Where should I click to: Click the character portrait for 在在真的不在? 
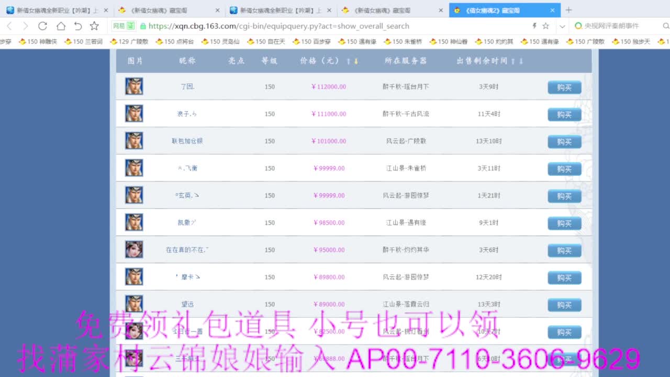[133, 250]
